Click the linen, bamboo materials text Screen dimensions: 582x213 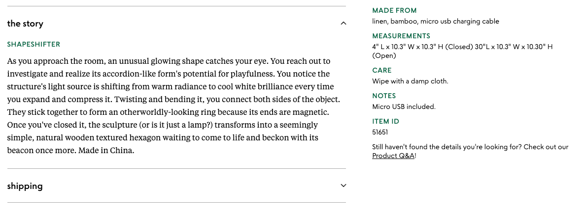(435, 21)
